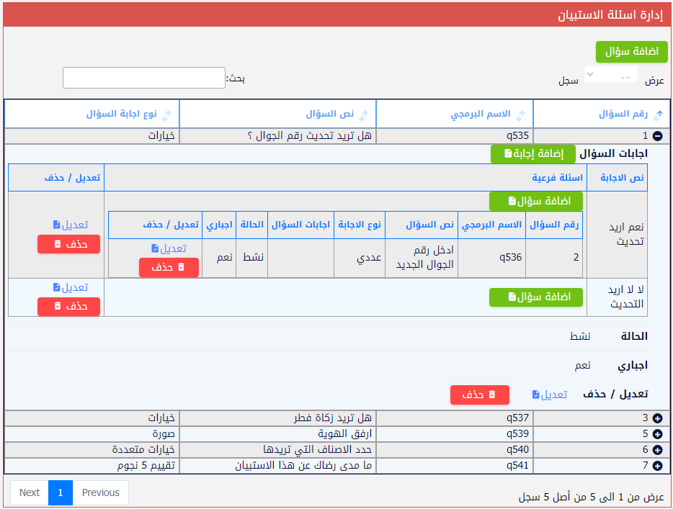This screenshot has height=509, width=673.
Task: Delete the لا لا اريد التحديث answer
Action: coord(68,307)
